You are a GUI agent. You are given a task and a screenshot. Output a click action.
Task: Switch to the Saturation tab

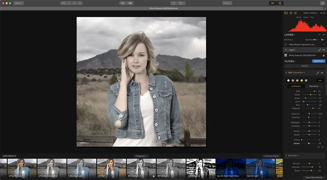313,86
